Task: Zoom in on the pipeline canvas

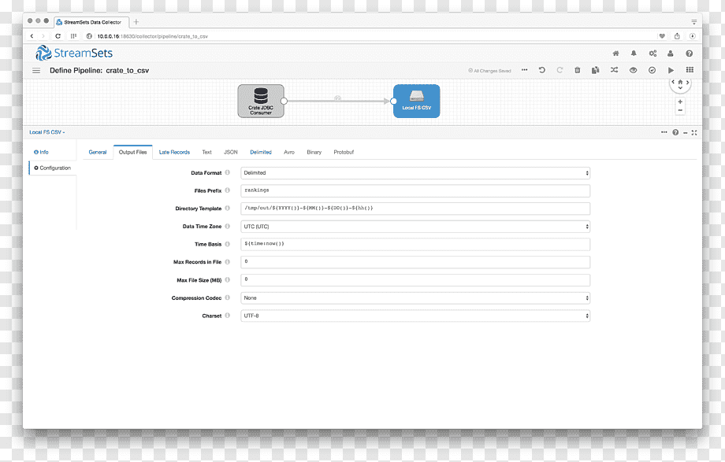Action: coord(680,102)
